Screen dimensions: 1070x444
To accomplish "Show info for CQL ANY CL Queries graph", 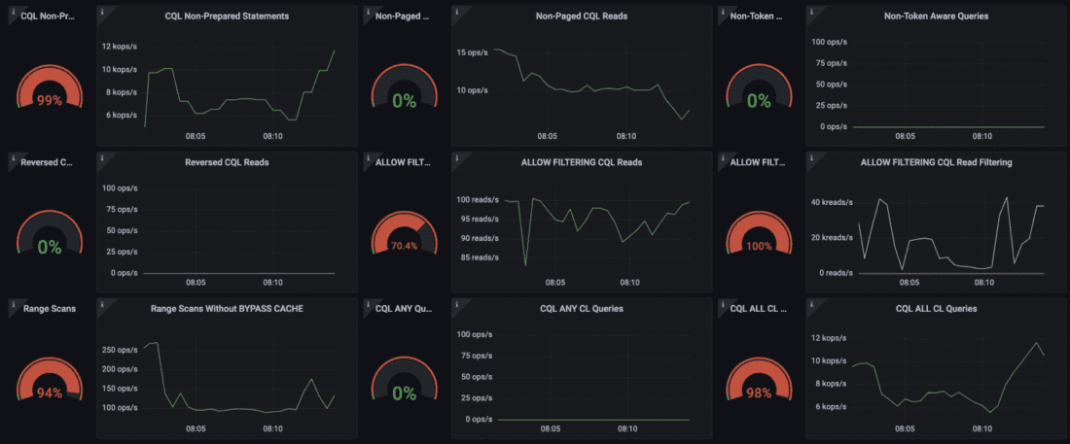I will [x=456, y=302].
